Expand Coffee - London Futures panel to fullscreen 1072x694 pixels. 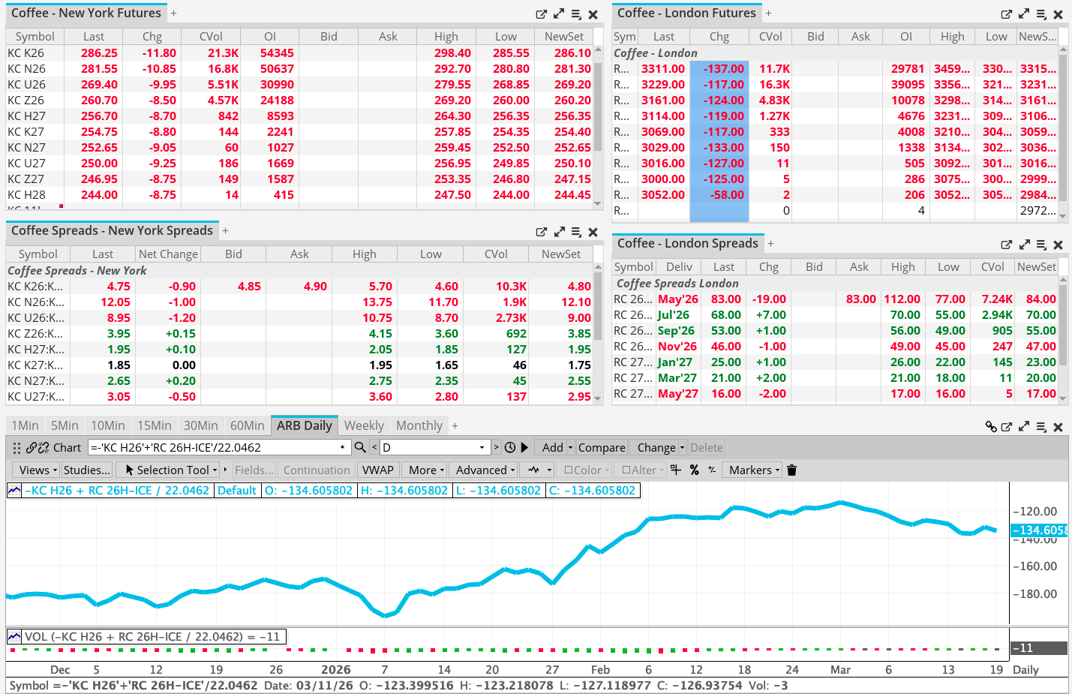1024,14
